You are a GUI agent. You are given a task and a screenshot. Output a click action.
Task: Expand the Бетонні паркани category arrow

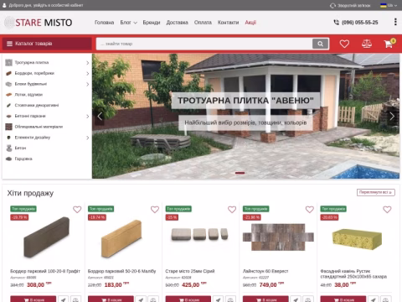click(x=87, y=116)
